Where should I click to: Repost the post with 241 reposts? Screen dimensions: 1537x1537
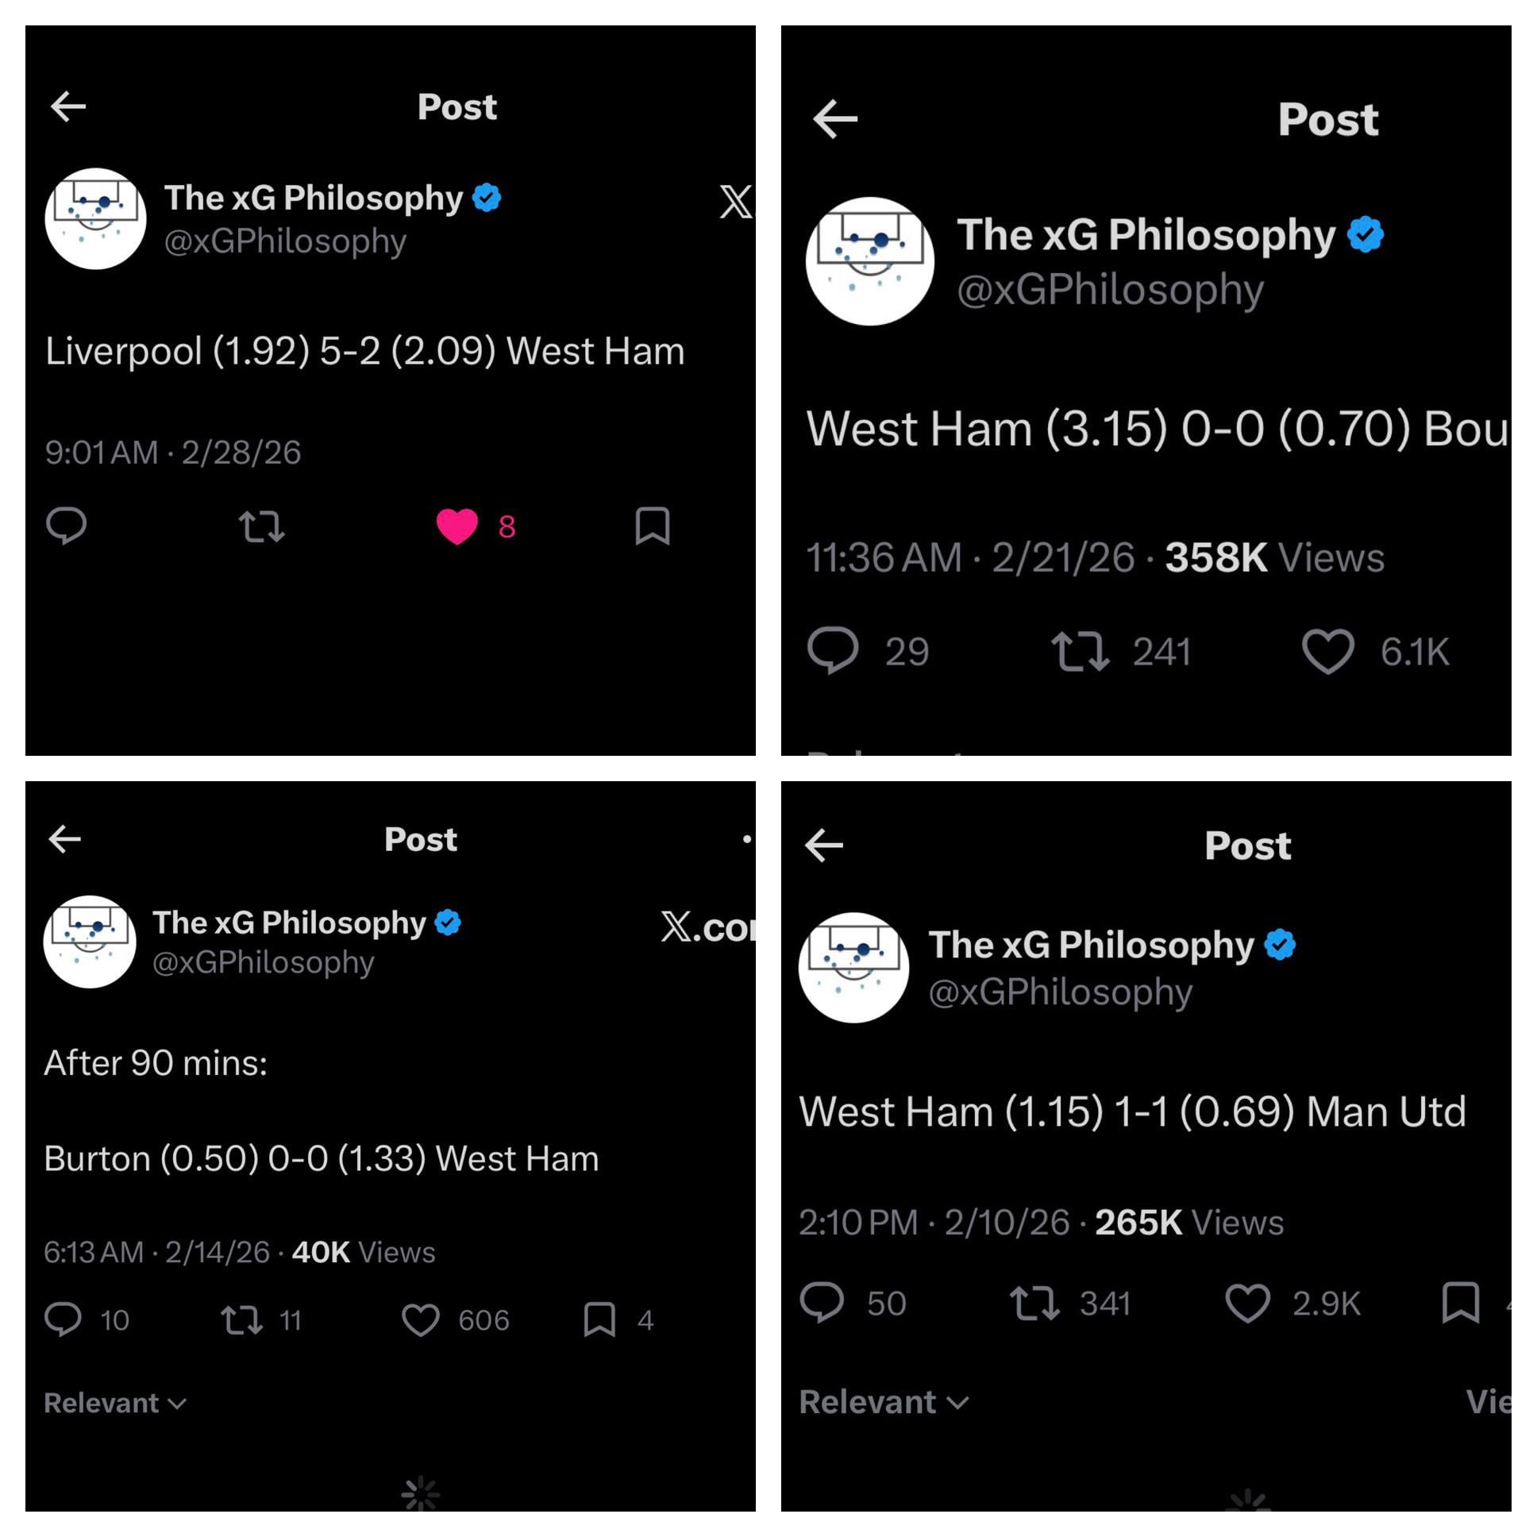1080,652
